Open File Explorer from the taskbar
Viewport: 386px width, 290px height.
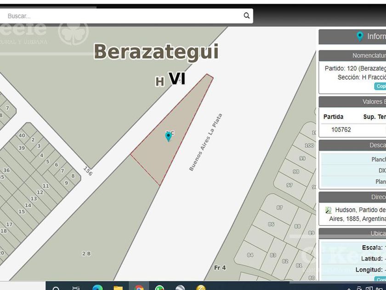coord(118,288)
